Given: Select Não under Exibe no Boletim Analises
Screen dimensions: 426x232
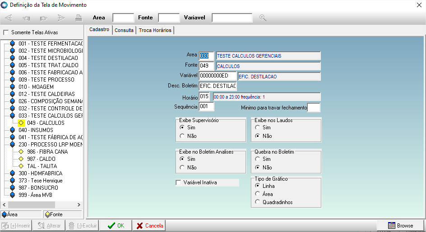Looking at the screenshot, I should click(x=182, y=168).
